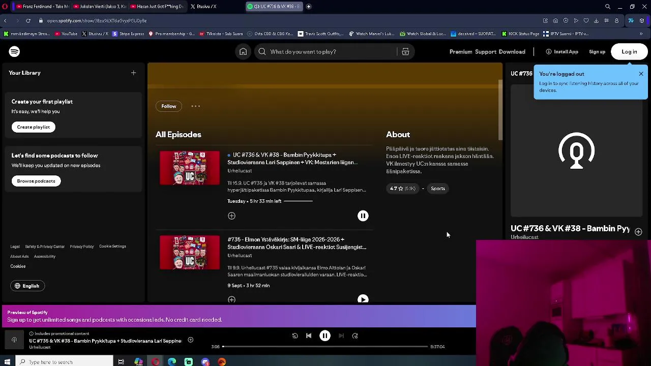Open the Legal footer link
Viewport: 651px width, 366px height.
(15, 247)
